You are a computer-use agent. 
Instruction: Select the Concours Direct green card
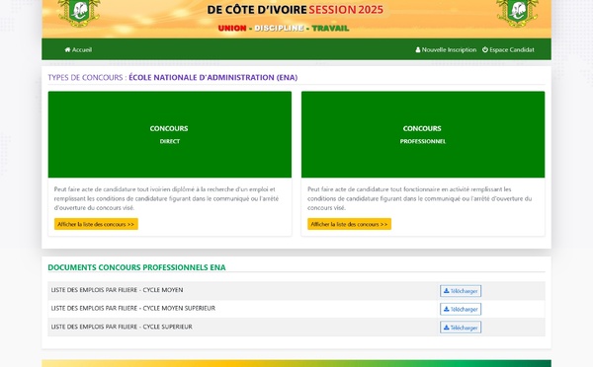click(170, 134)
